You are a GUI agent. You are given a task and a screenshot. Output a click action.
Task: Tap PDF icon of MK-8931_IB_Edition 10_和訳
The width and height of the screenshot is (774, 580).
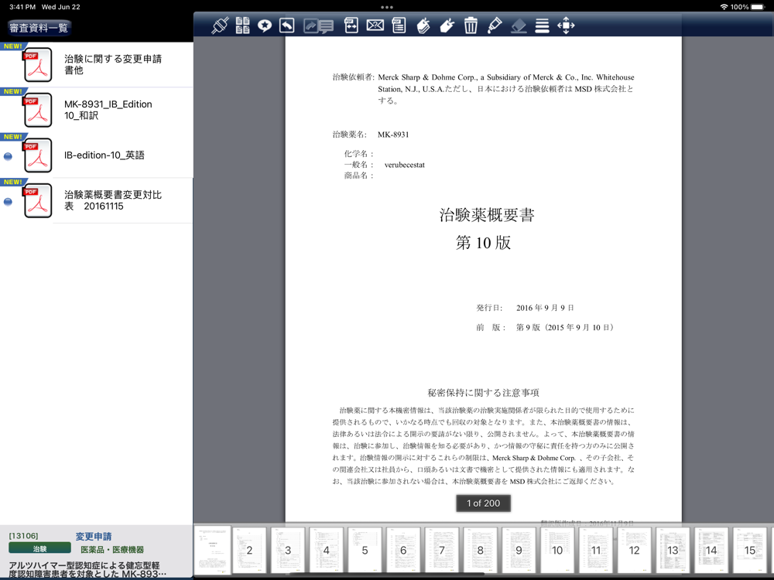[37, 110]
